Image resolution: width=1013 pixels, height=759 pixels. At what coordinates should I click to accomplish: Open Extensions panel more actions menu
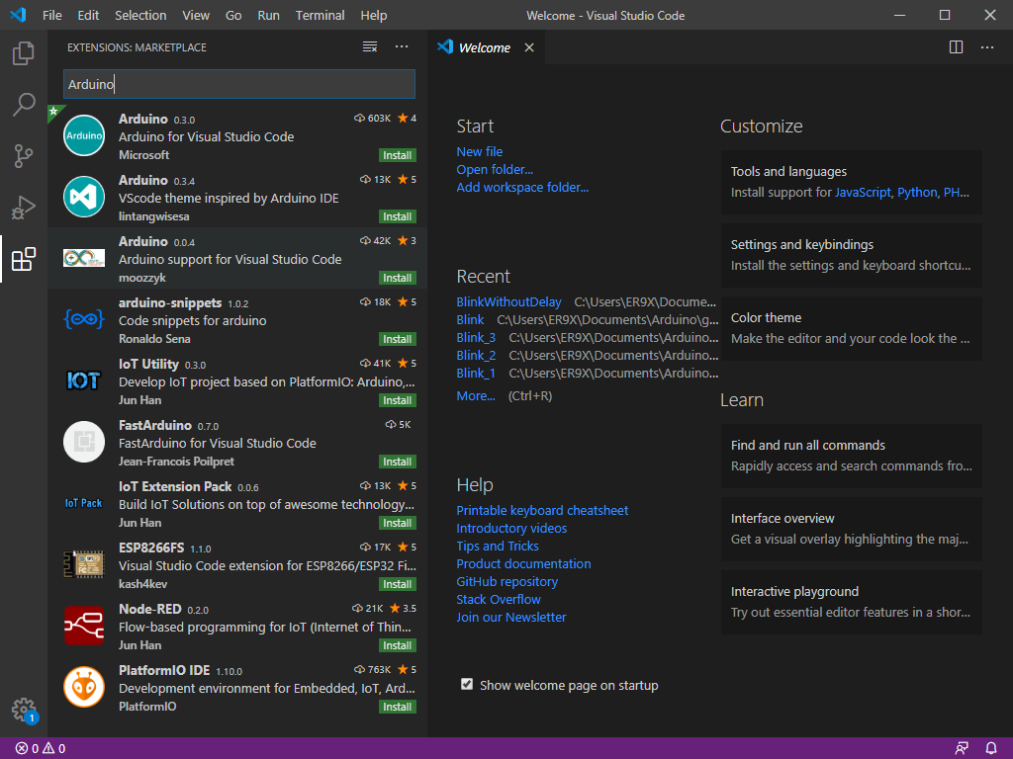(x=402, y=47)
